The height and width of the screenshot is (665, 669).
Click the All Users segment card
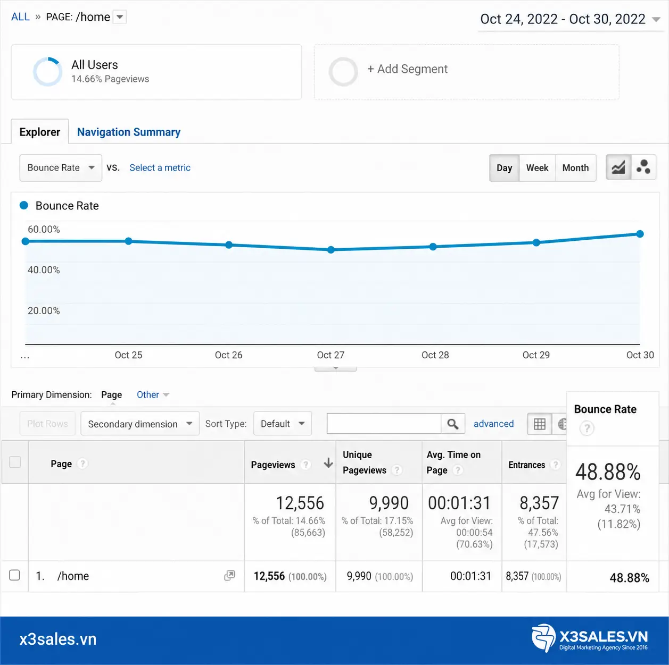[156, 72]
